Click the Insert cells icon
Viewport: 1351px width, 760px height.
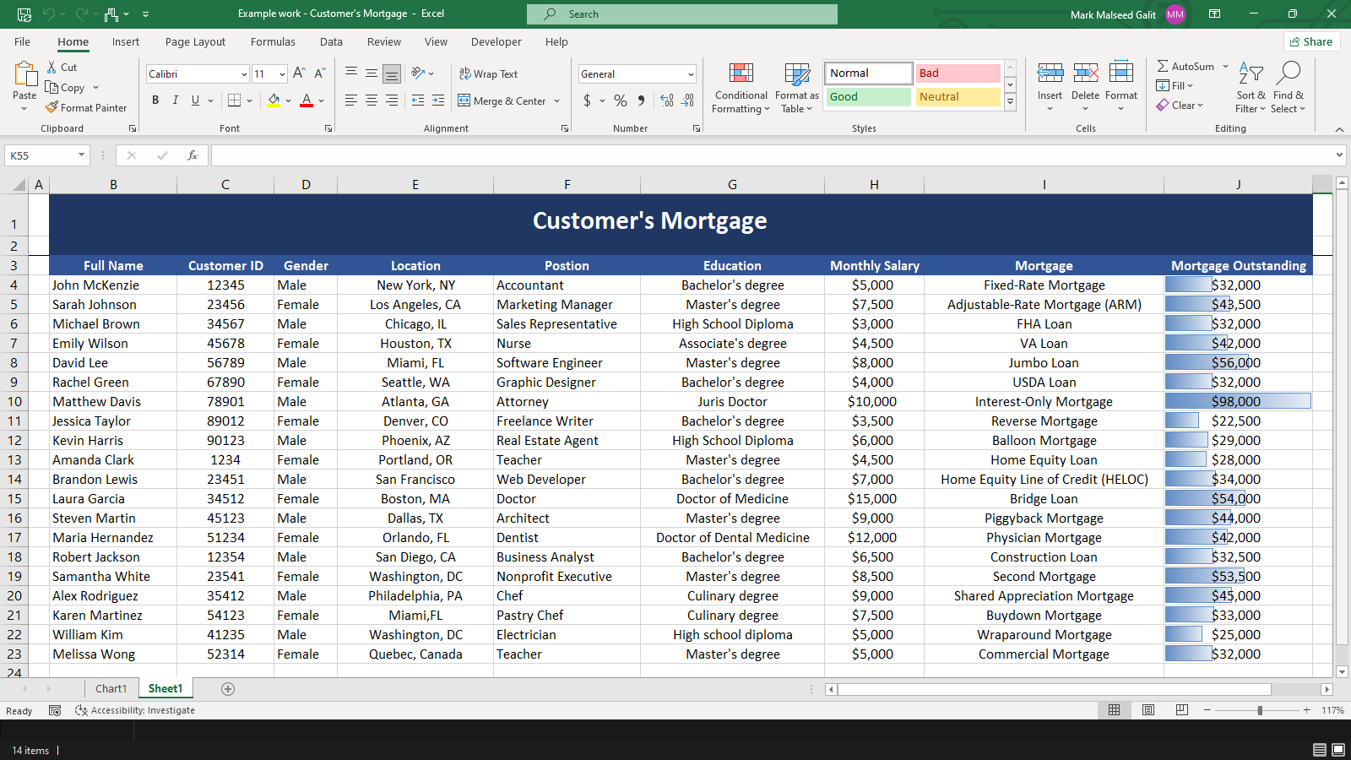click(x=1050, y=73)
